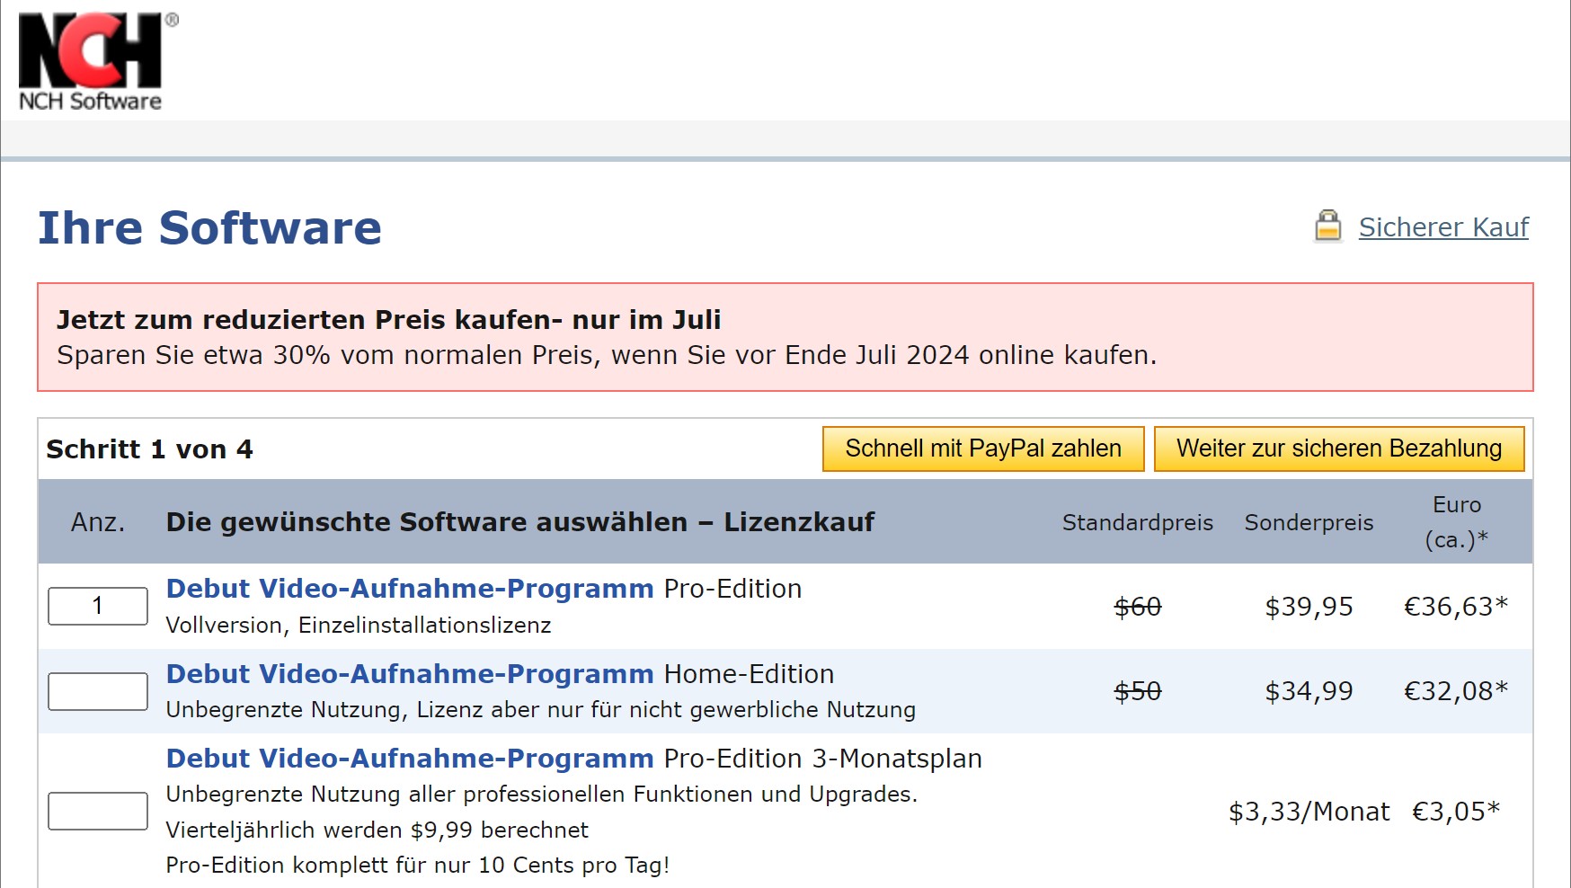The width and height of the screenshot is (1571, 888).
Task: Click 'Sparen Sie etwa 30%' notice text
Action: tap(607, 355)
